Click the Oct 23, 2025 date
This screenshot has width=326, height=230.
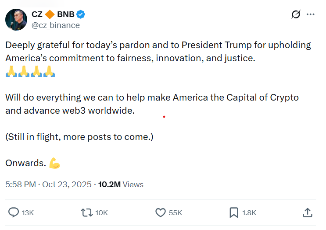point(67,185)
